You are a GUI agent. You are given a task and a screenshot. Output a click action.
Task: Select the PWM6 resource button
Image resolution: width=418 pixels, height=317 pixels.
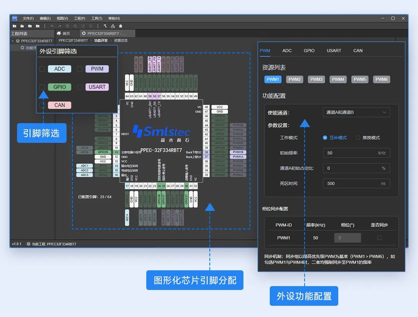pos(381,80)
